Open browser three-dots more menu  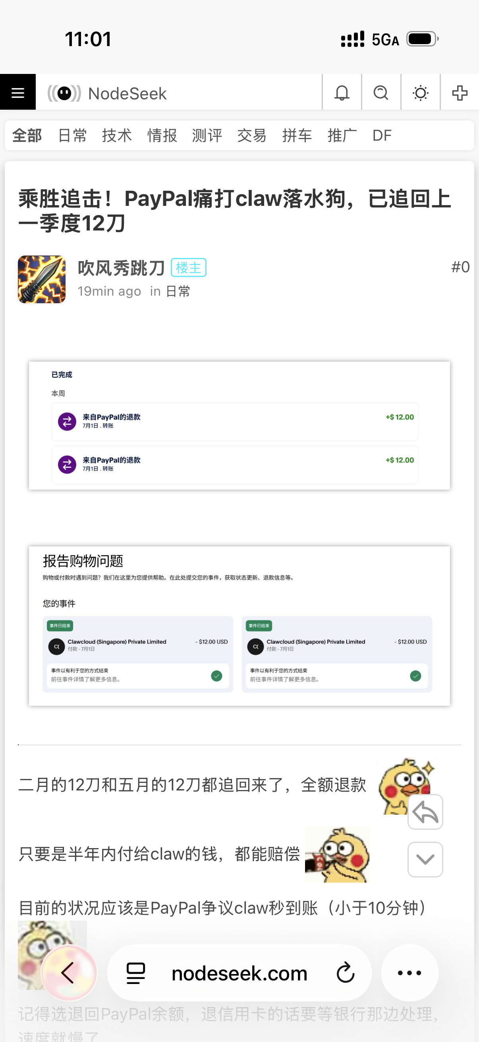tap(409, 972)
